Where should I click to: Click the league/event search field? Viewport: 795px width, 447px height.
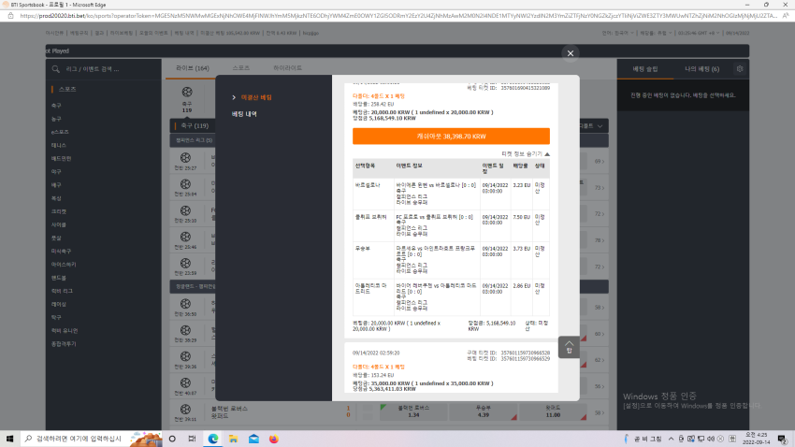coord(104,69)
